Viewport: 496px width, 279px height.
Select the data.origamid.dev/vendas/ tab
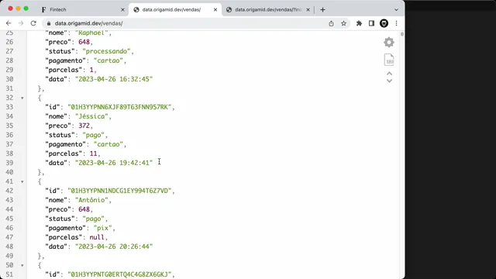[x=175, y=10]
